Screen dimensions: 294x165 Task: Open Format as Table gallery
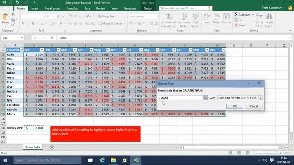click(x=184, y=20)
